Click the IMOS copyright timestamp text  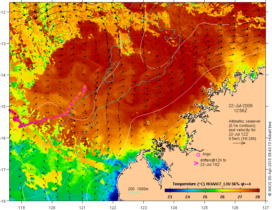click(270, 159)
